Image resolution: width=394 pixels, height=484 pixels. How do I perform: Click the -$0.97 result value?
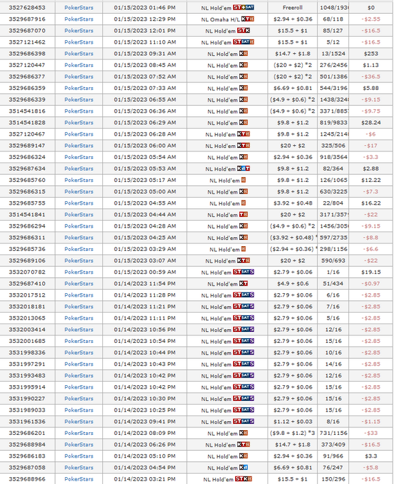click(x=371, y=283)
